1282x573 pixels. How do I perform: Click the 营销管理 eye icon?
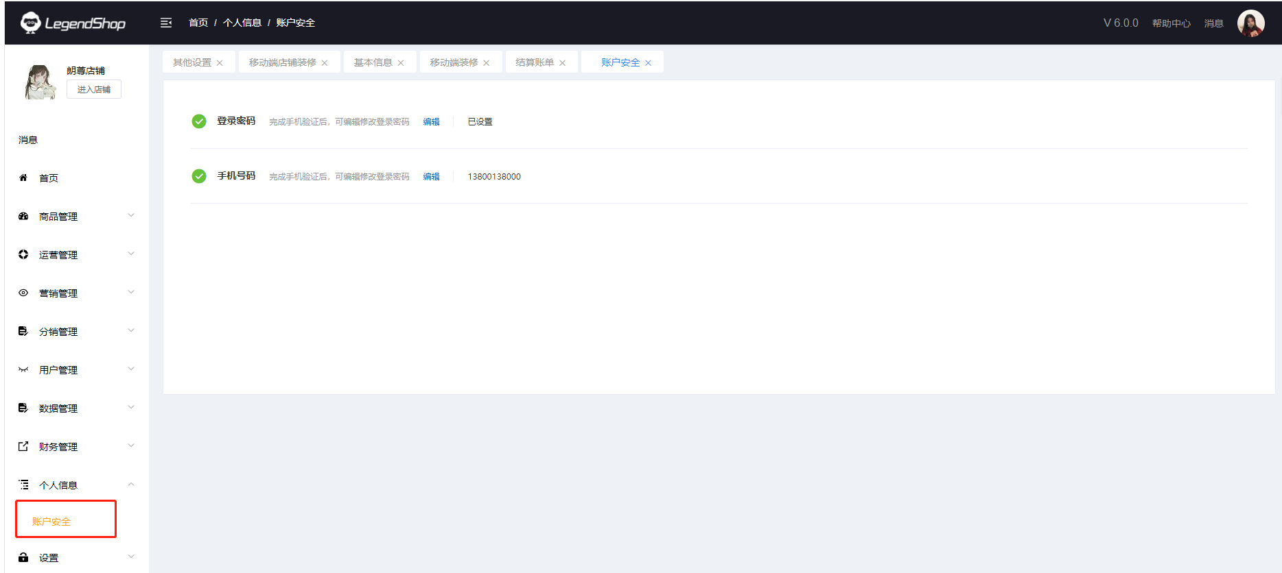23,293
